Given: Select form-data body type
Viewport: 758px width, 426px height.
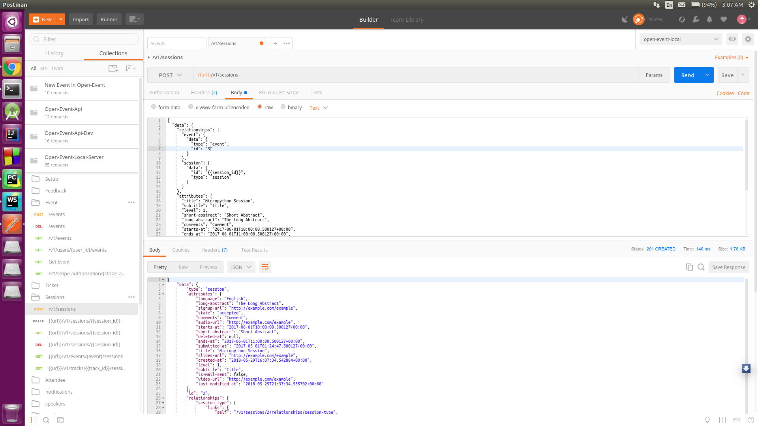Looking at the screenshot, I should (x=154, y=106).
